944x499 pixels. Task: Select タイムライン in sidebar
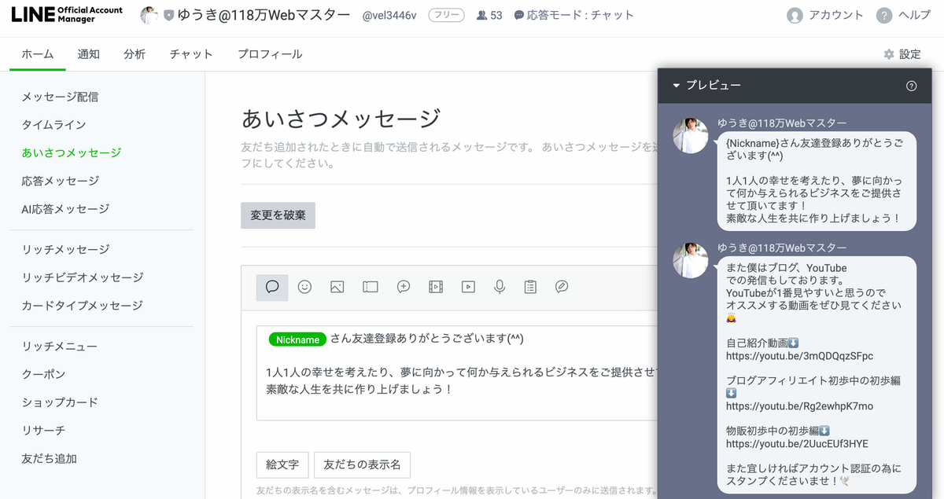point(53,125)
